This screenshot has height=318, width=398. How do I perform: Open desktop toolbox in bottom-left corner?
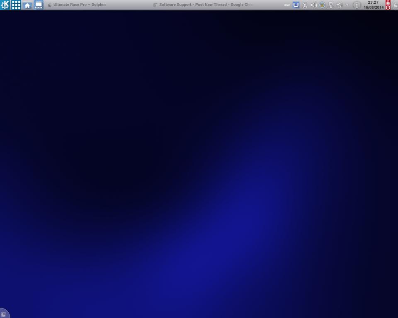4,314
